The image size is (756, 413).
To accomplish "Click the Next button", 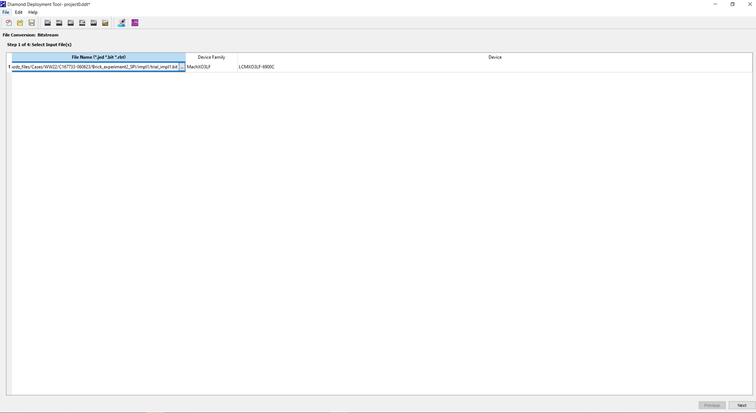I will point(742,405).
